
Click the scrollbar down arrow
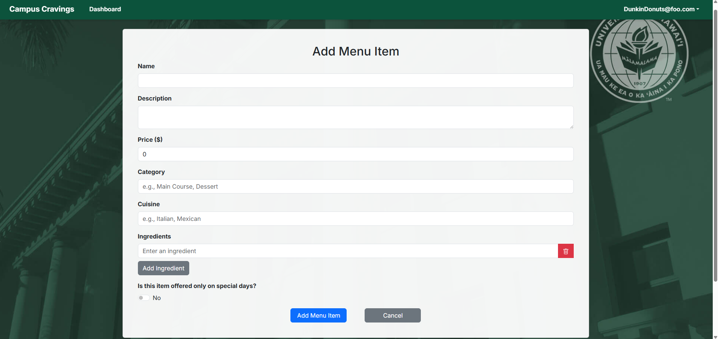coord(715,336)
